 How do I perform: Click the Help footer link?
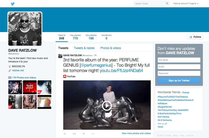coord(182,135)
